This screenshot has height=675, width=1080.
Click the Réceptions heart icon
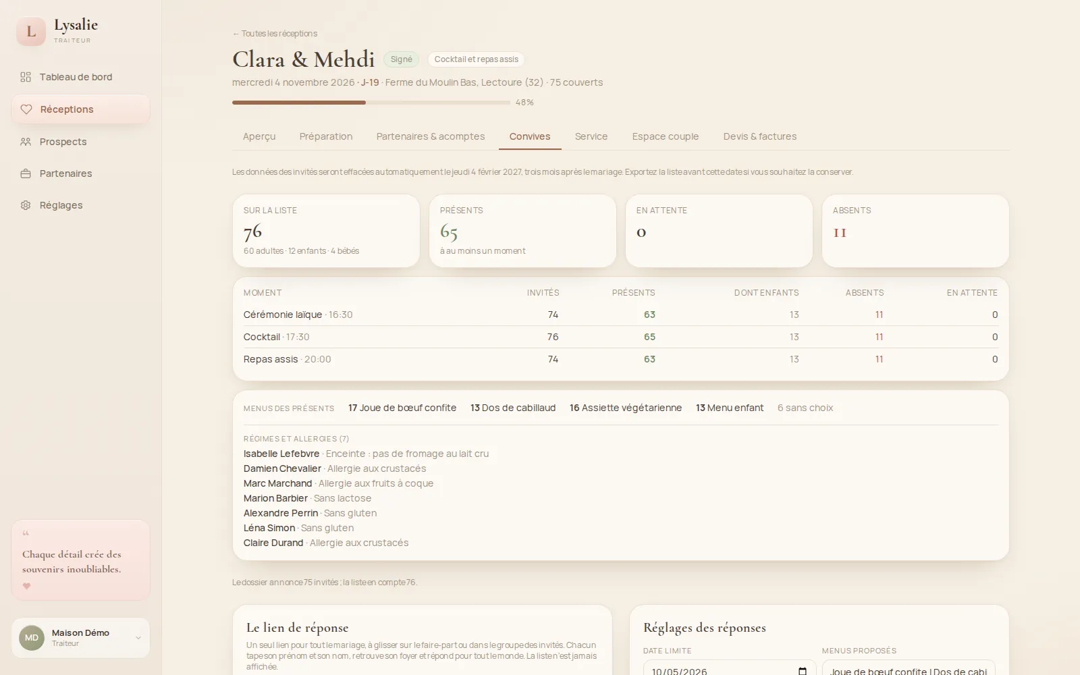26,109
